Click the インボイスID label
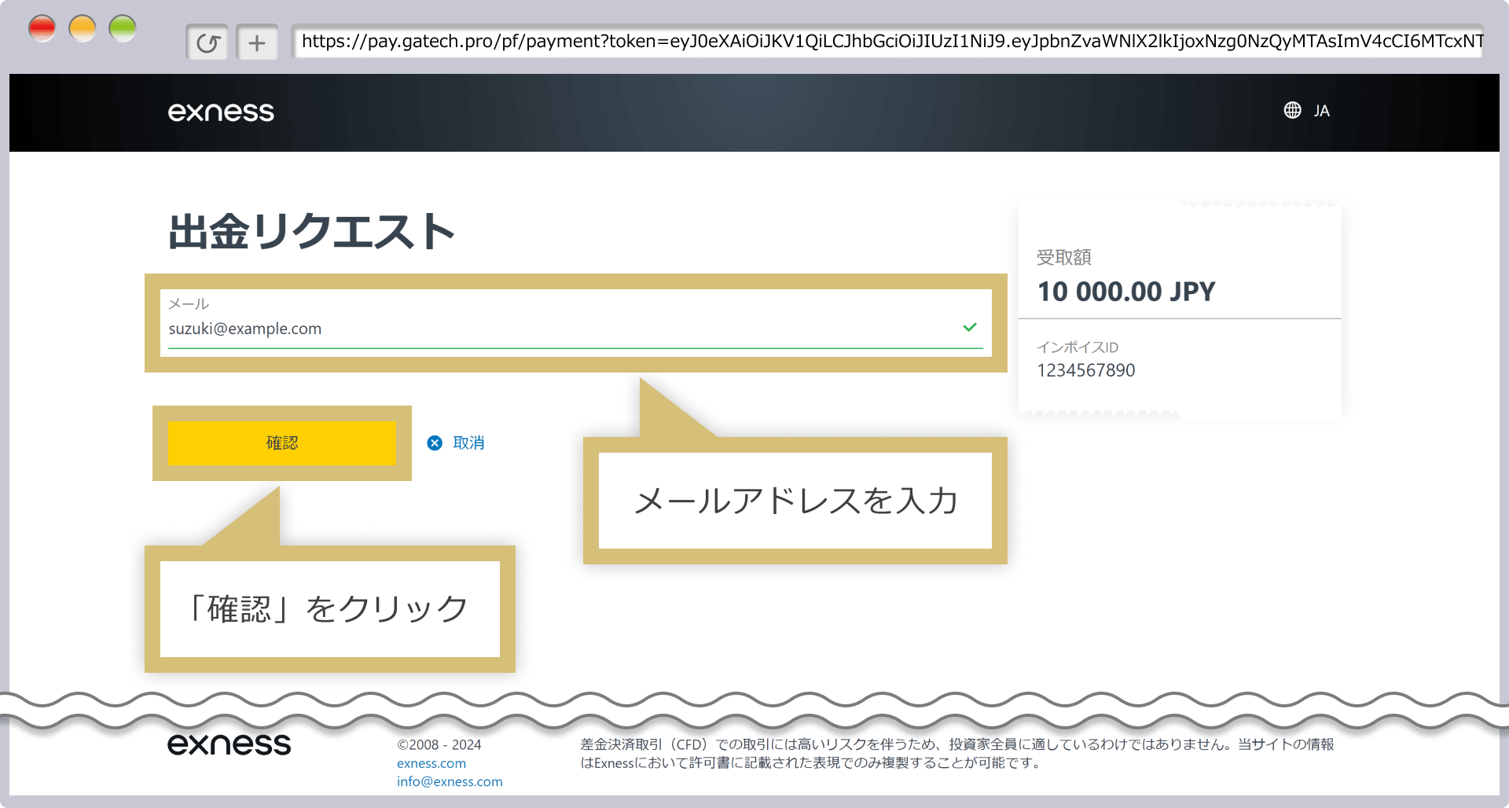This screenshot has width=1509, height=808. point(1078,347)
